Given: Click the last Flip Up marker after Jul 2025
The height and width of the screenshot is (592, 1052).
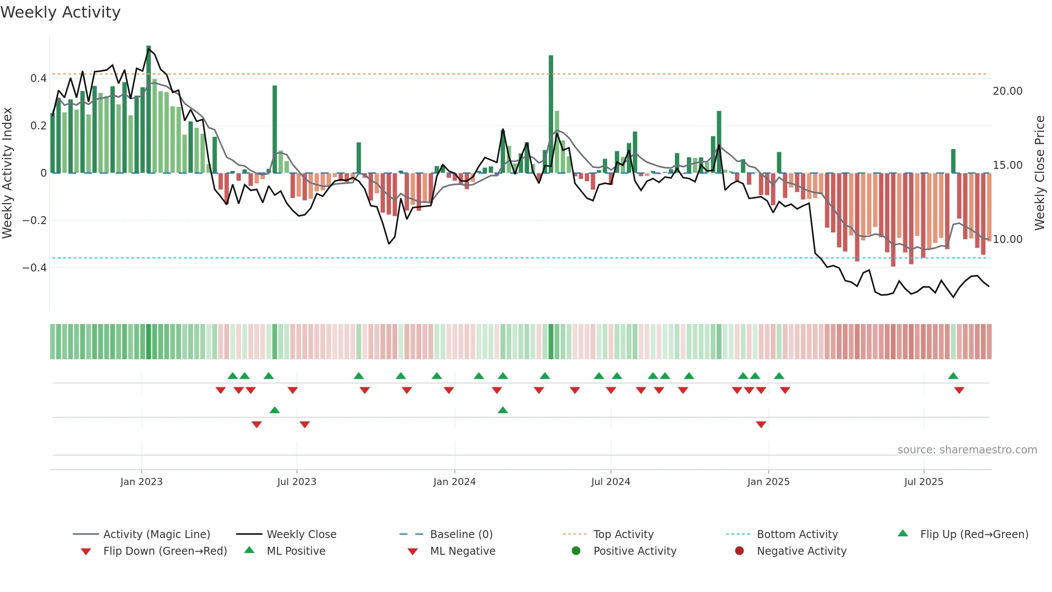Looking at the screenshot, I should tap(953, 376).
